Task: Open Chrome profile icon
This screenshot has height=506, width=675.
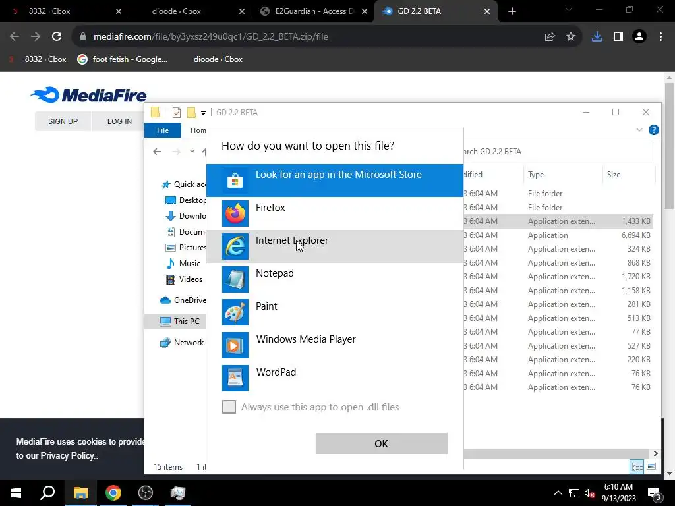Action: point(639,37)
